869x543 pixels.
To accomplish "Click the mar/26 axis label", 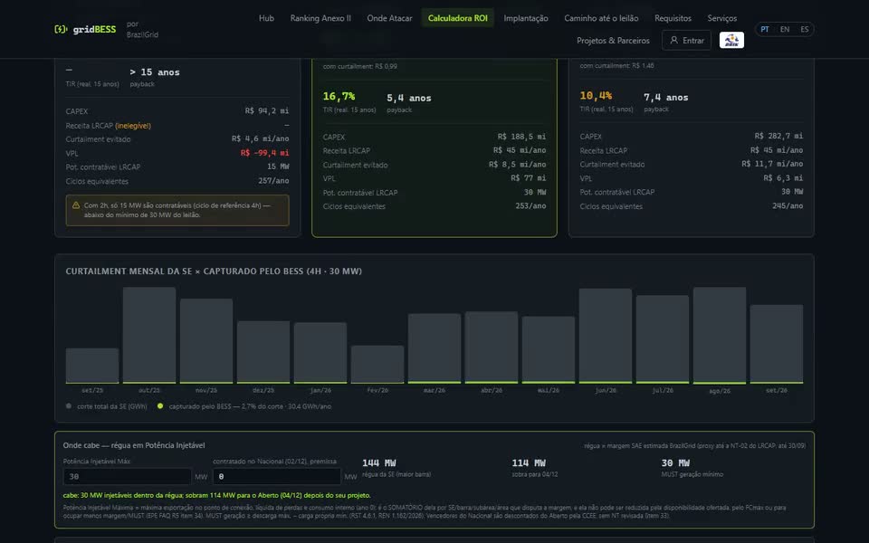I will point(434,390).
